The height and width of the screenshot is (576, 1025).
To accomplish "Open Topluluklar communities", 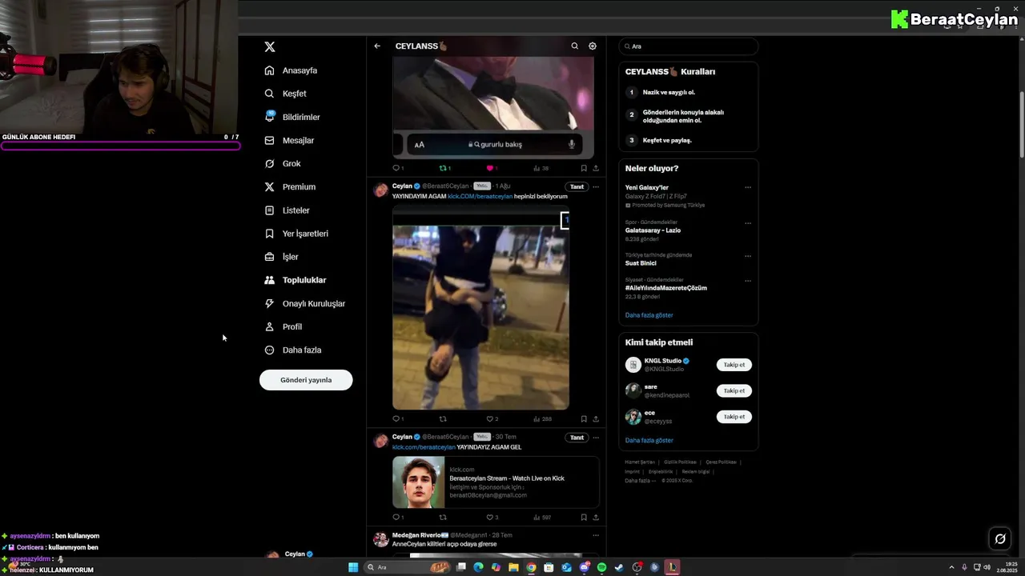I will tap(295, 280).
